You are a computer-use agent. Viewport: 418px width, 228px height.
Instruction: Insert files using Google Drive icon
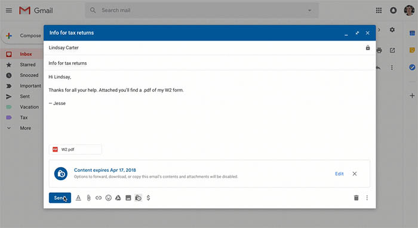tap(118, 198)
